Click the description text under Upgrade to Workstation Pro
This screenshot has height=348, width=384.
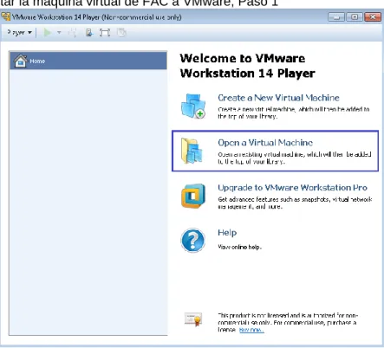coord(295,203)
